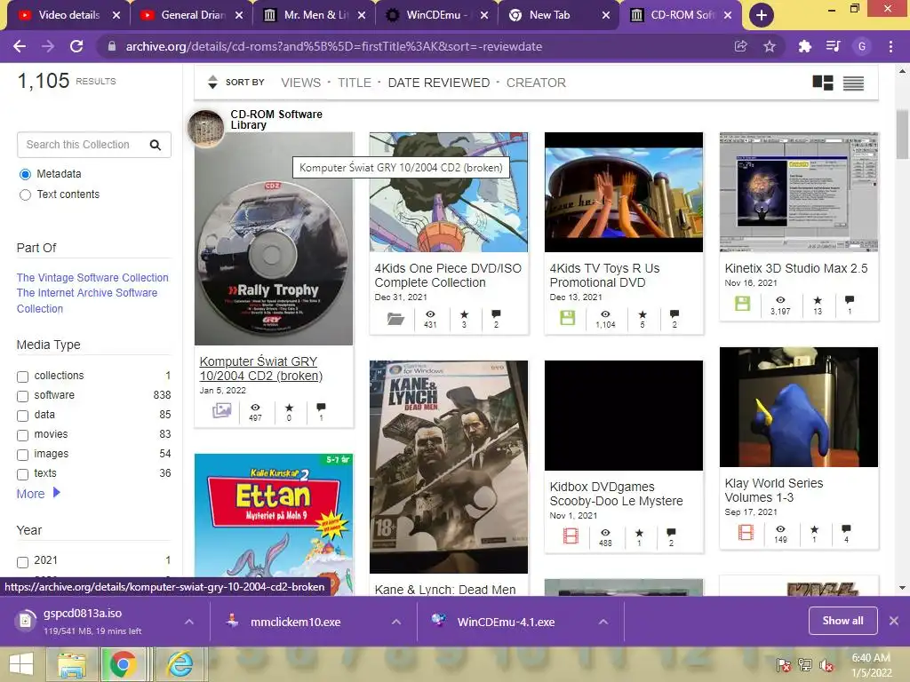910x682 pixels.
Task: Sort results by Title
Action: pos(354,83)
